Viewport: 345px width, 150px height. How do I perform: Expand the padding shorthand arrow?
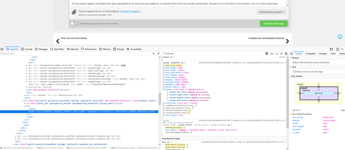click(x=174, y=85)
